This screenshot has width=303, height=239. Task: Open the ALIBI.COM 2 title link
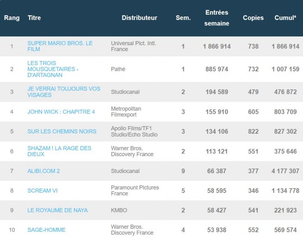(43, 171)
